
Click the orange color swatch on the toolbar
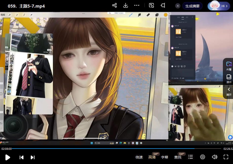click(x=165, y=15)
